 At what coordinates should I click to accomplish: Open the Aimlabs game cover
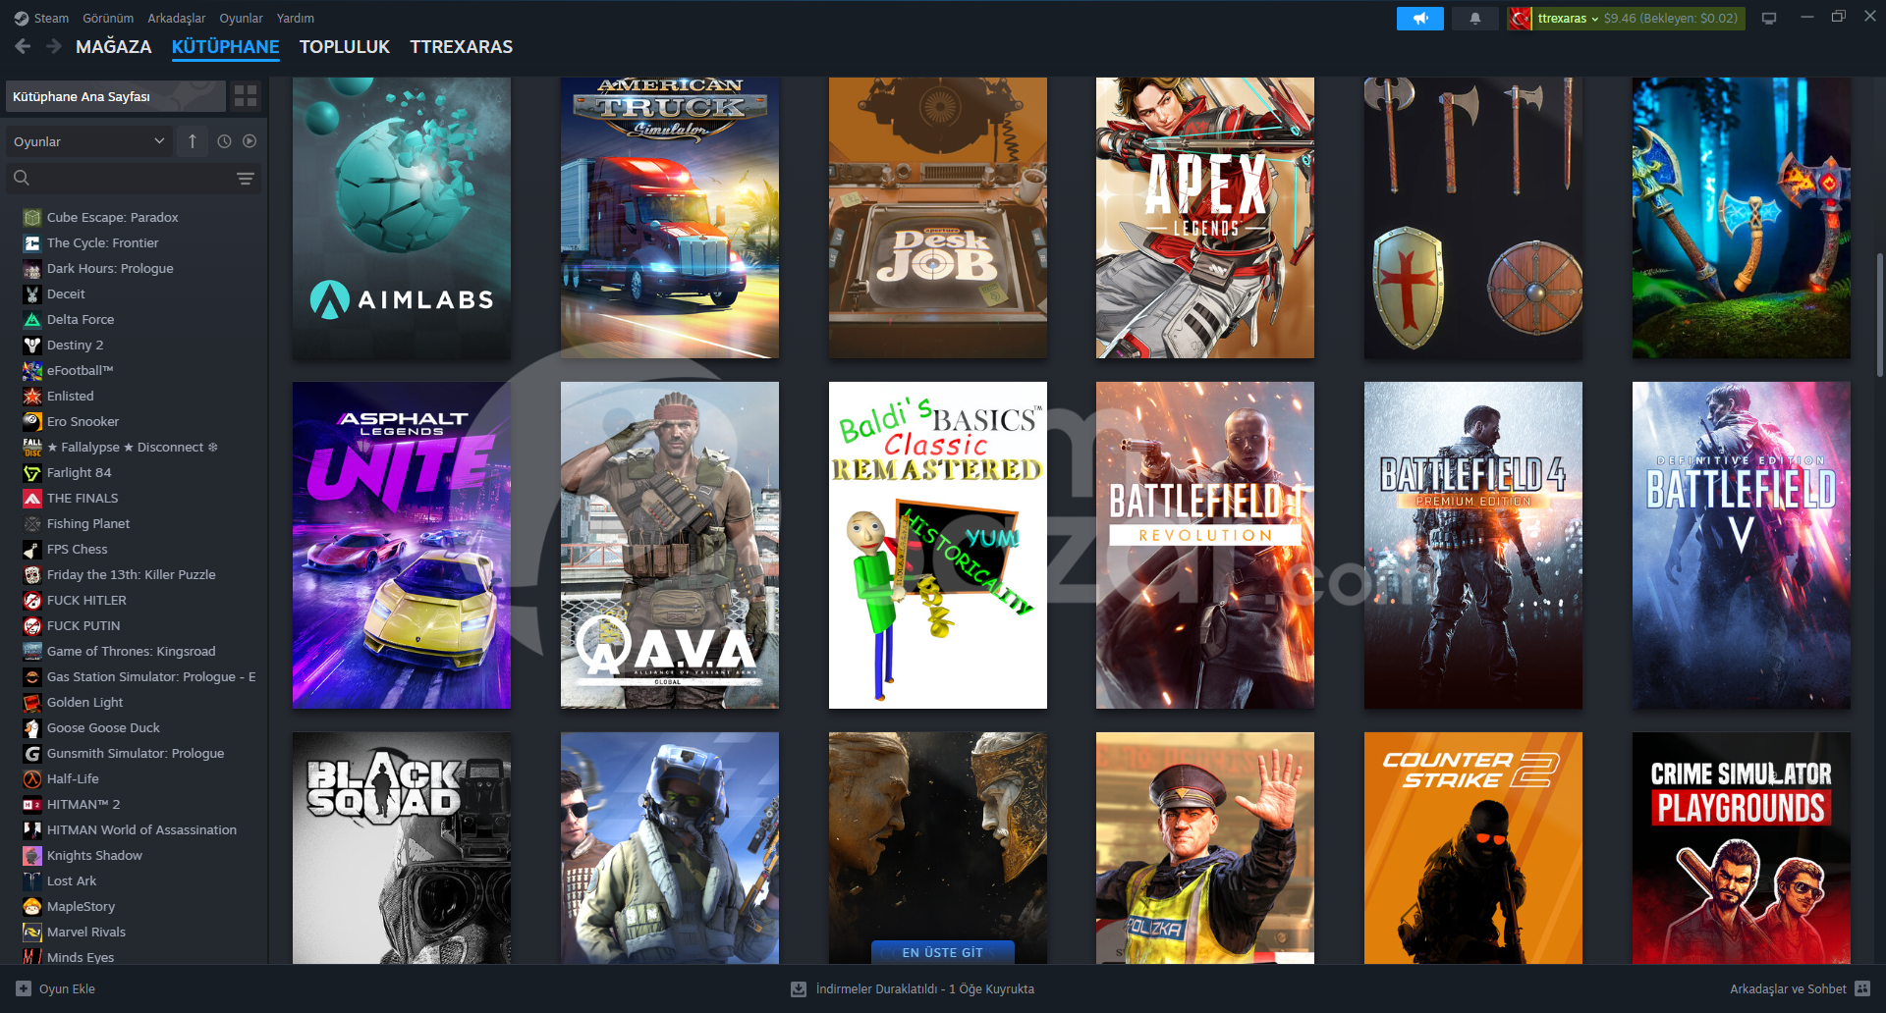pyautogui.click(x=402, y=218)
